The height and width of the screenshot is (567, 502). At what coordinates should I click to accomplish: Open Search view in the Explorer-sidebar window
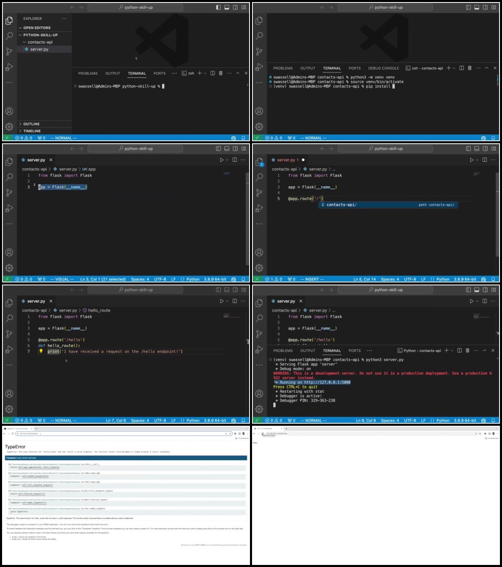tap(9, 36)
